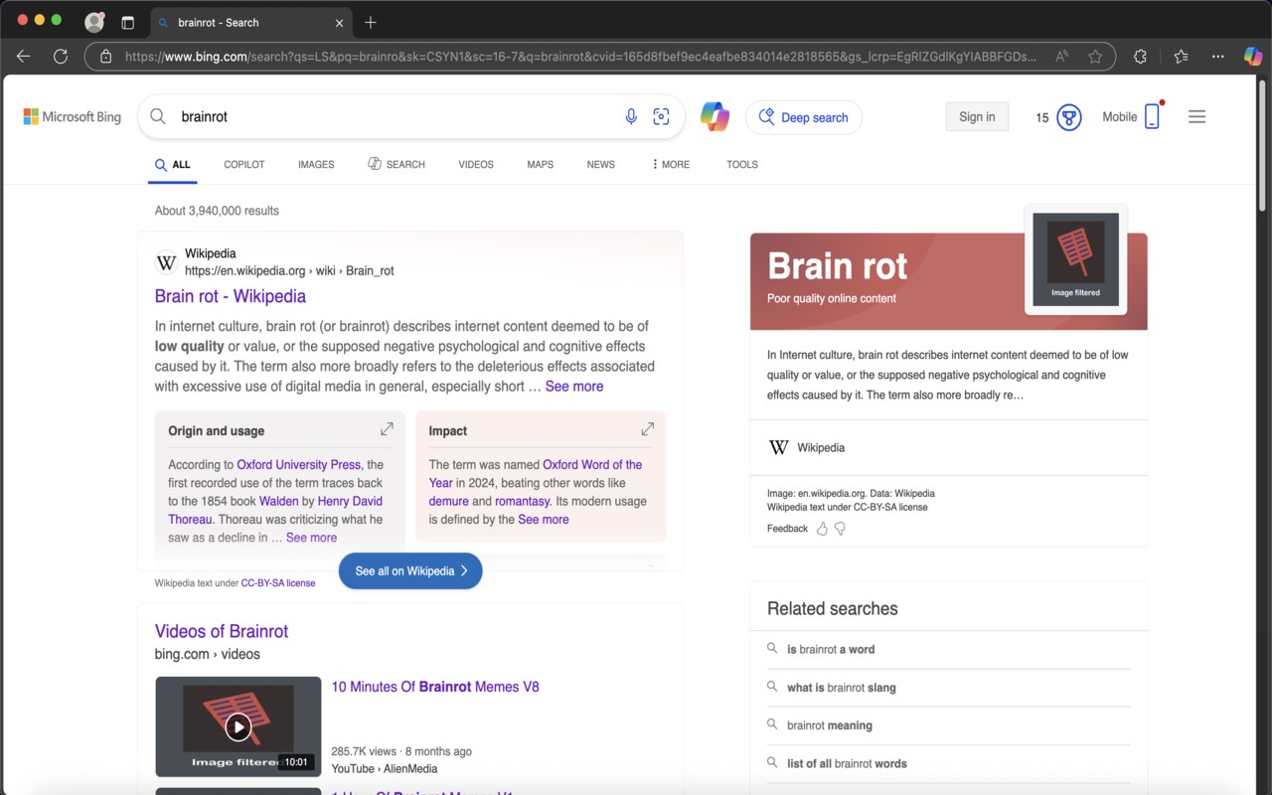This screenshot has height=795, width=1272.
Task: Open the tab actions menu icon
Action: (x=127, y=22)
